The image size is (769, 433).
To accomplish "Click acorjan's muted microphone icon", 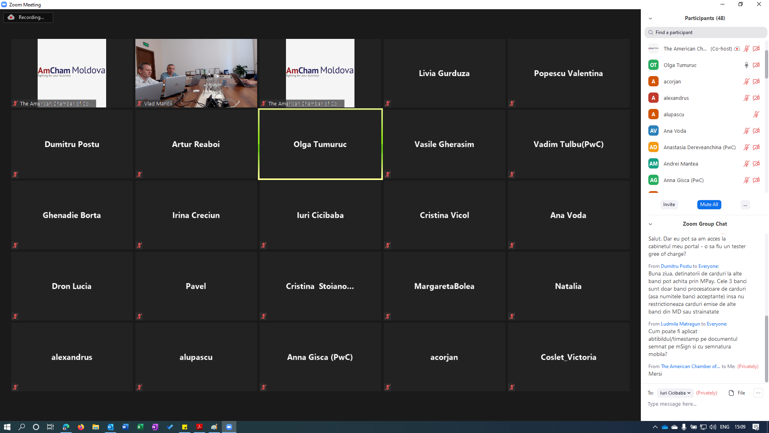I will click(x=746, y=81).
